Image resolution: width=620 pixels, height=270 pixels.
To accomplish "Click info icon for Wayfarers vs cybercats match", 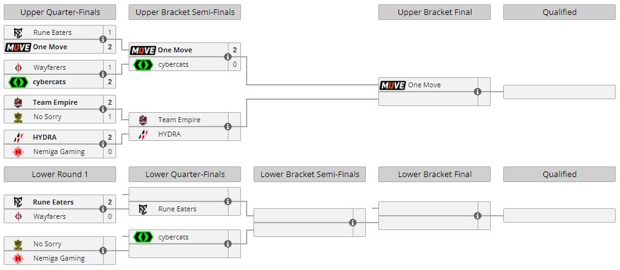I will [x=103, y=74].
